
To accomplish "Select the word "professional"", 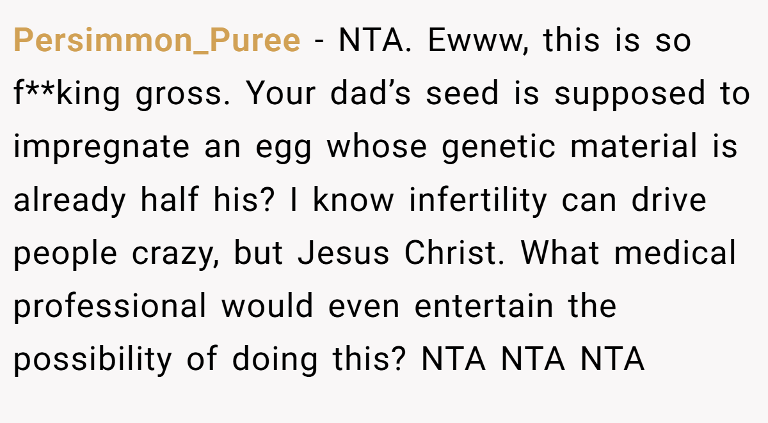I will point(110,308).
